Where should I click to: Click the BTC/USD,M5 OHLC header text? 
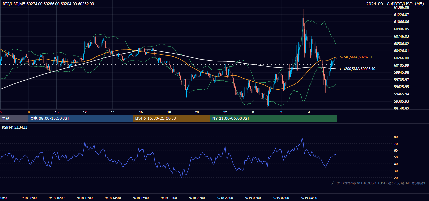[48, 4]
